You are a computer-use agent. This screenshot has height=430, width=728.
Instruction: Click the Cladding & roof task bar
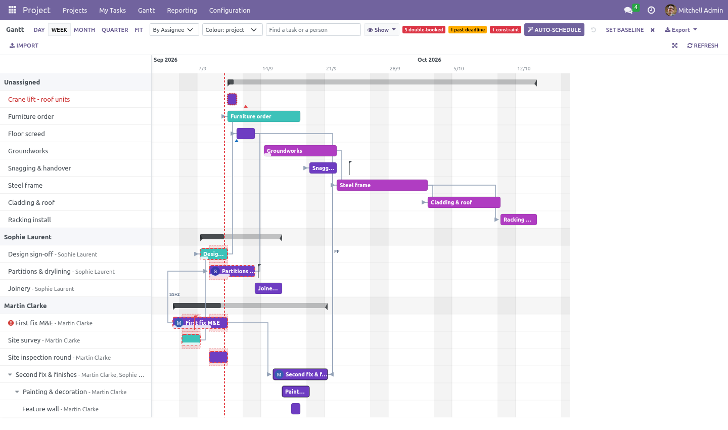464,202
